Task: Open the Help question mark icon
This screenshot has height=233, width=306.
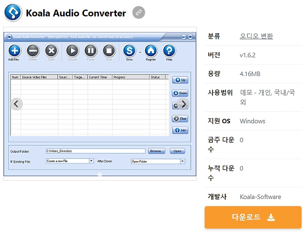Action: [x=169, y=50]
